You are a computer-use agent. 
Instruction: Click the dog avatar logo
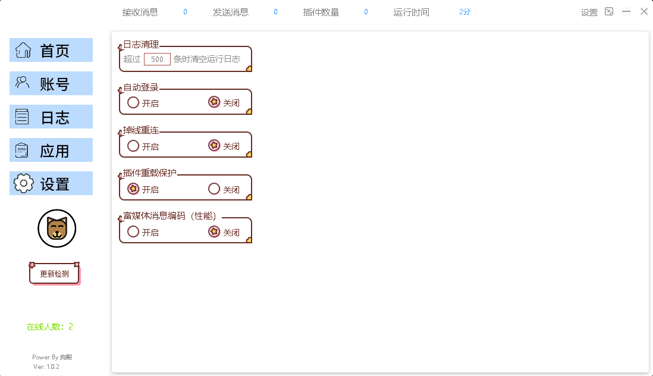[x=57, y=228]
